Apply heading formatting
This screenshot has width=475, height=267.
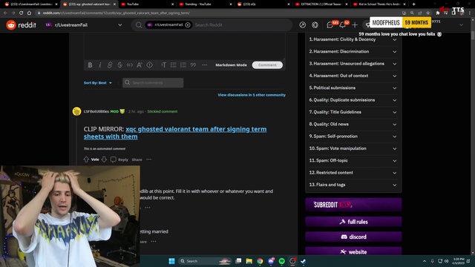[163, 65]
